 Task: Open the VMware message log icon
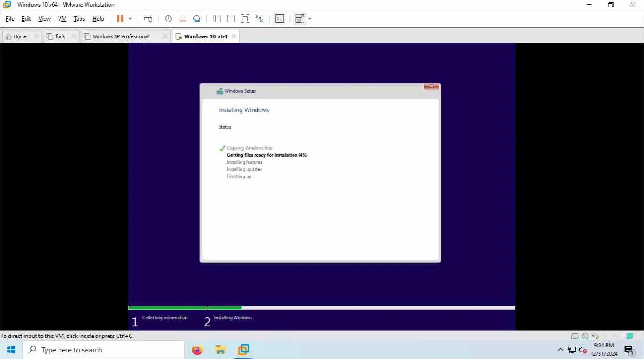click(630, 336)
